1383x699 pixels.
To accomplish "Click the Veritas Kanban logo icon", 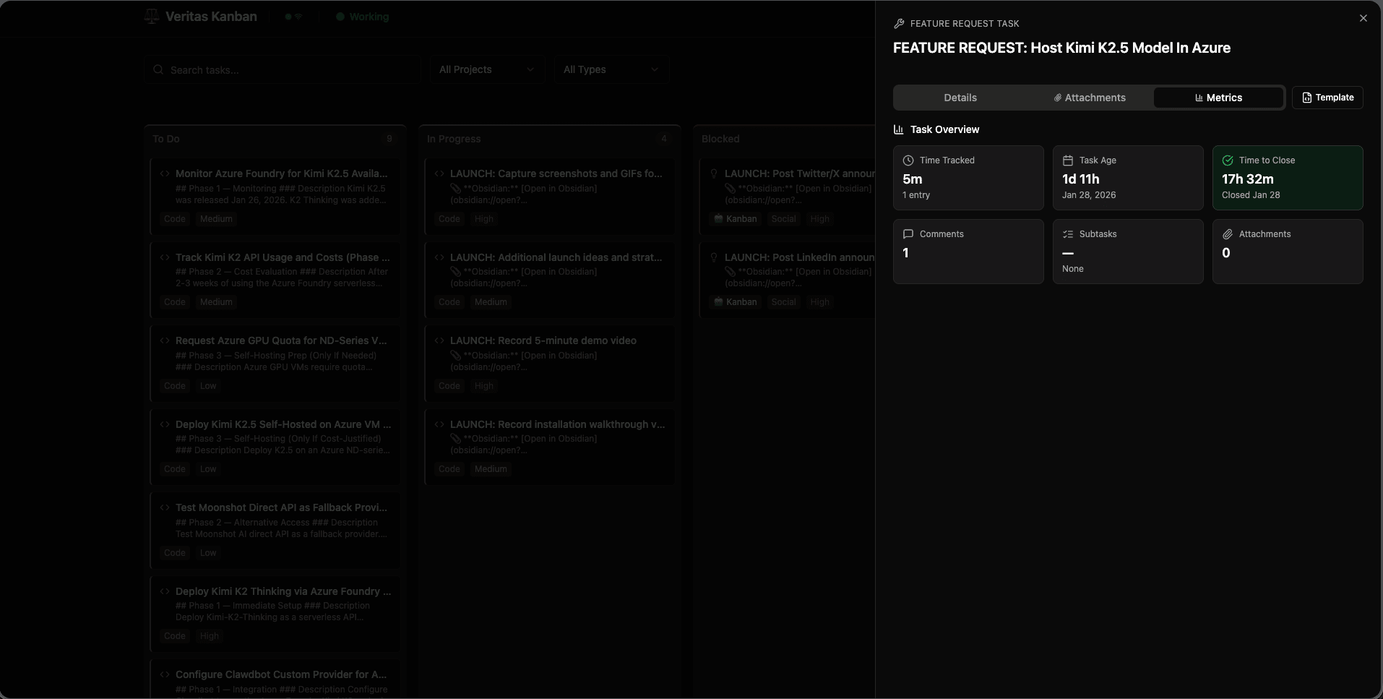I will (x=152, y=17).
